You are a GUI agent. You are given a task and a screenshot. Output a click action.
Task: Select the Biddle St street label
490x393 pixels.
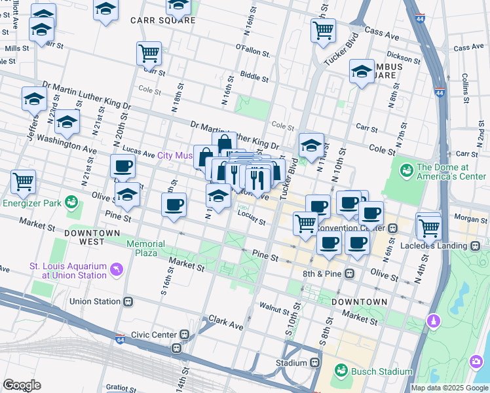click(254, 77)
